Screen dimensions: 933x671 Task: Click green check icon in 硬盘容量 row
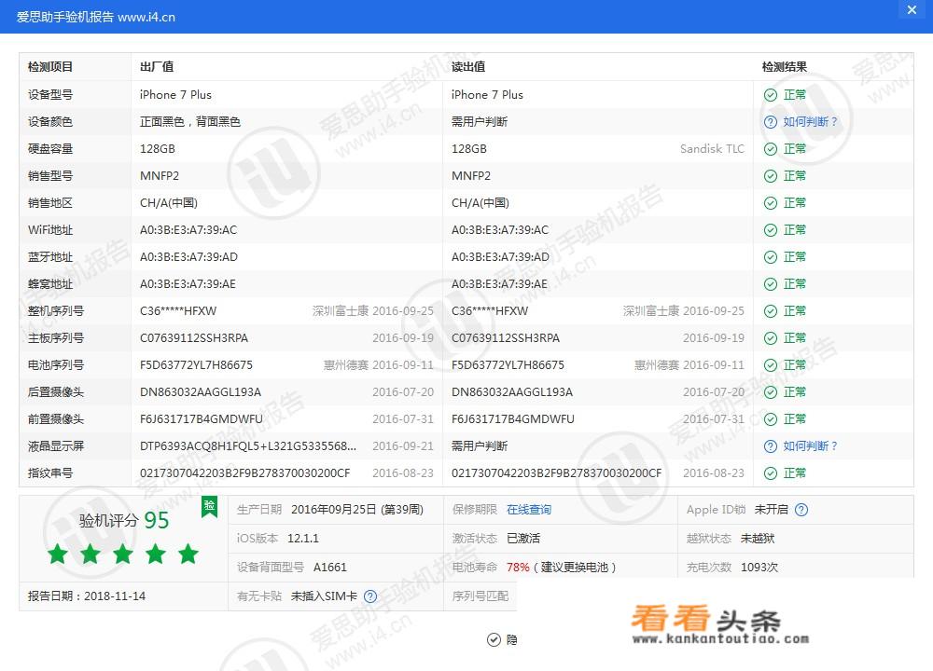point(771,149)
